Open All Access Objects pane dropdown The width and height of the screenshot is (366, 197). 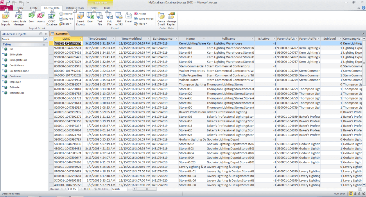point(41,34)
